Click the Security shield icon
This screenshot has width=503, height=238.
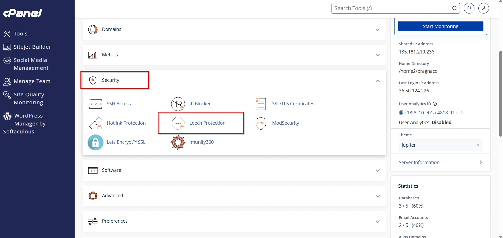point(93,80)
